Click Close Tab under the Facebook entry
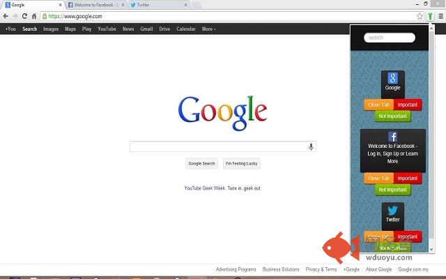The image size is (446, 279). click(x=378, y=179)
